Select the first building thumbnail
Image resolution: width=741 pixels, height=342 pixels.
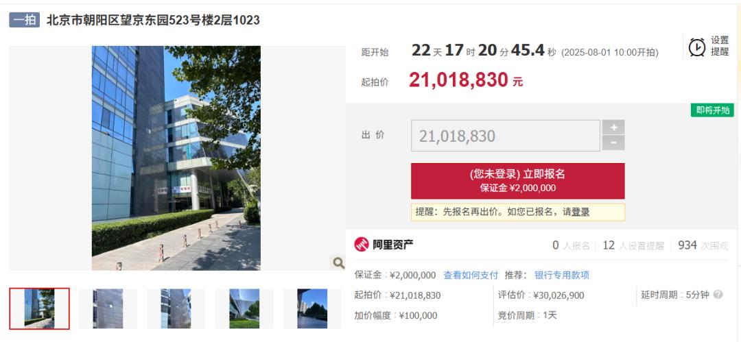pyautogui.click(x=39, y=308)
